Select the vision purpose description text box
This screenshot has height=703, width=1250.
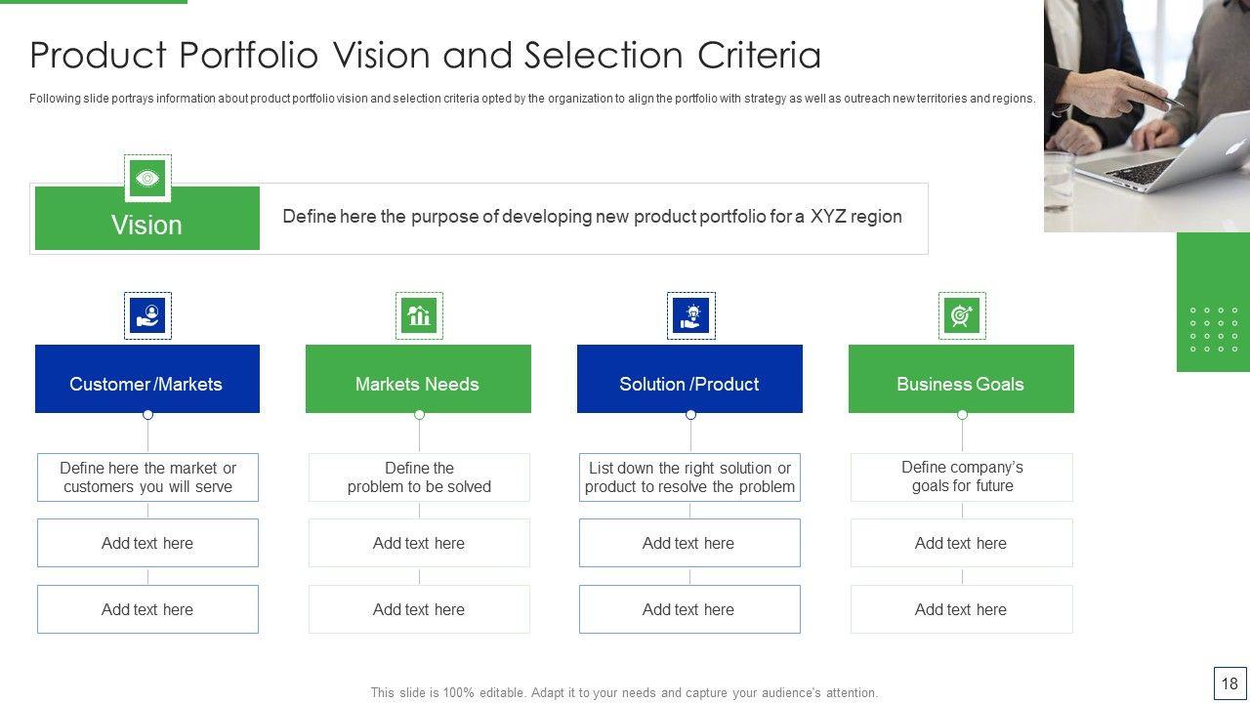coord(593,217)
